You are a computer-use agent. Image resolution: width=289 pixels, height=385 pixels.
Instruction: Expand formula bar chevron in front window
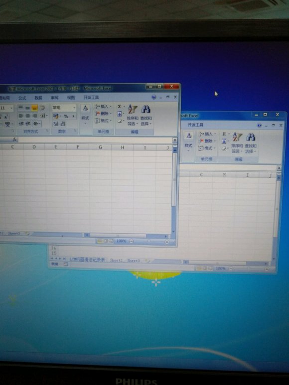[175, 140]
